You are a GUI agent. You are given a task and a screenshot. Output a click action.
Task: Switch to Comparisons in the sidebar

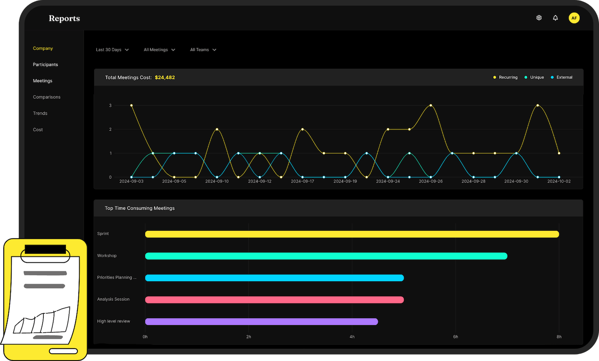coord(47,97)
